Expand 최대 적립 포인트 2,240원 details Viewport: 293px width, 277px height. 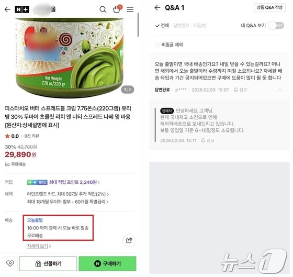coord(74,182)
